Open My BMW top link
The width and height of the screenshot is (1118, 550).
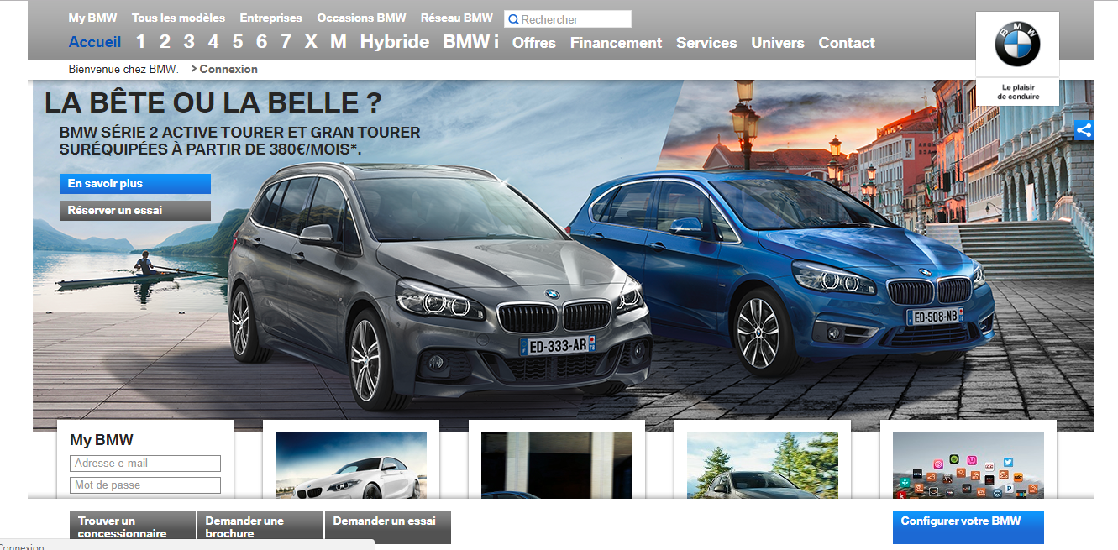coord(92,18)
